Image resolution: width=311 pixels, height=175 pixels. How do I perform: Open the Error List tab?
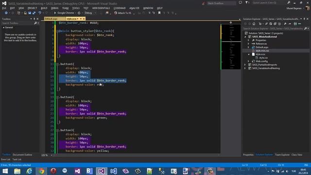[5, 159]
